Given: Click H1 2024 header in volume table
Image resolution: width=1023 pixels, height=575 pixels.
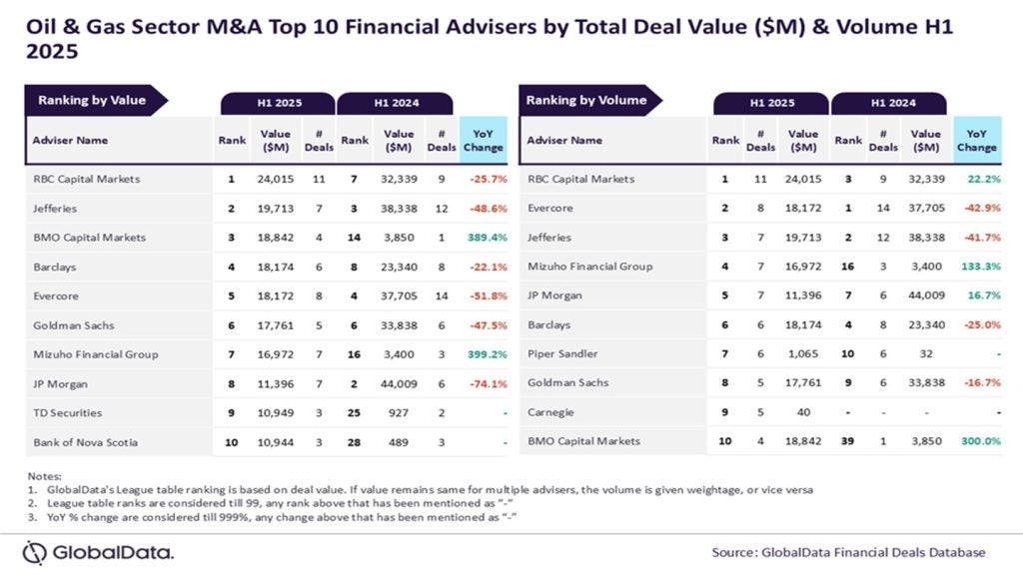Looking at the screenshot, I should 888,104.
